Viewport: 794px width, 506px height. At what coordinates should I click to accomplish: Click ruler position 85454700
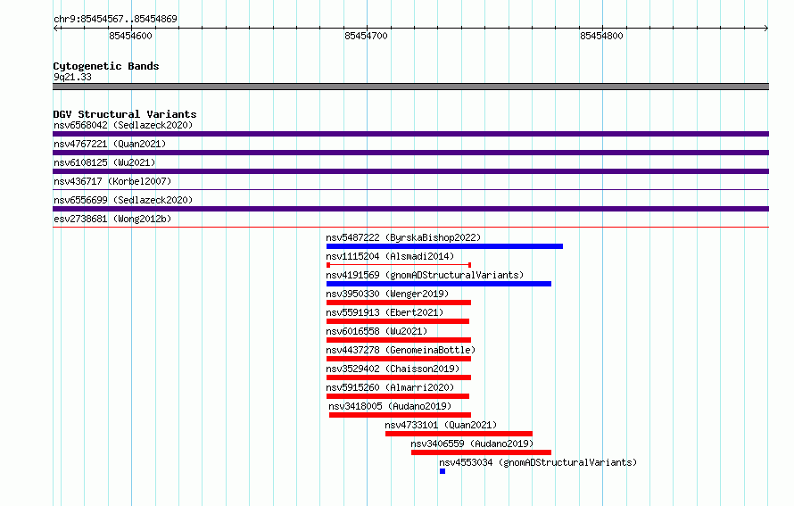366,36
